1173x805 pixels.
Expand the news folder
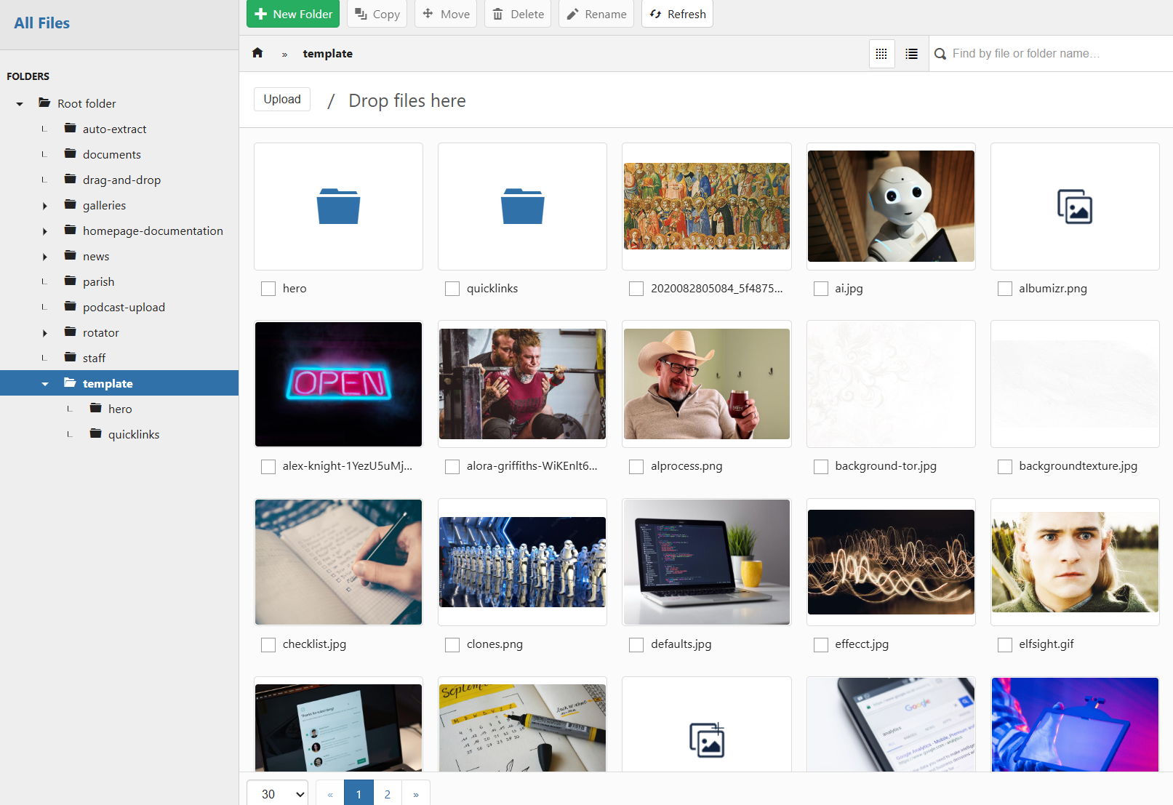[x=45, y=257]
